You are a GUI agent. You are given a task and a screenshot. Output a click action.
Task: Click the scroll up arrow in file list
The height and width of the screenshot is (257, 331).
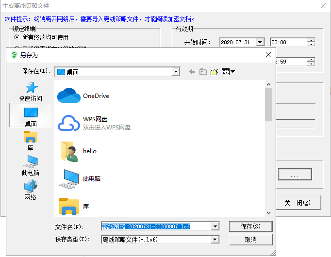[268, 84]
